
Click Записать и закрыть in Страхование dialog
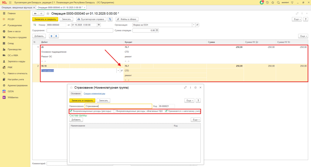(82, 100)
